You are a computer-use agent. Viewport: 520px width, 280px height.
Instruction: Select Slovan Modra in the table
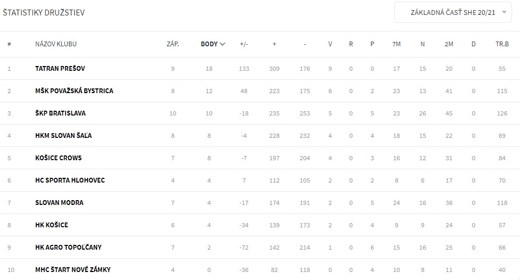[x=59, y=203]
